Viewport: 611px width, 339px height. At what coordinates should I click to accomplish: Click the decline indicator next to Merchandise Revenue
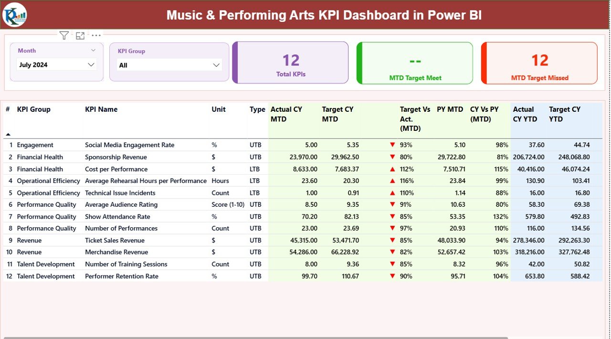(x=392, y=252)
